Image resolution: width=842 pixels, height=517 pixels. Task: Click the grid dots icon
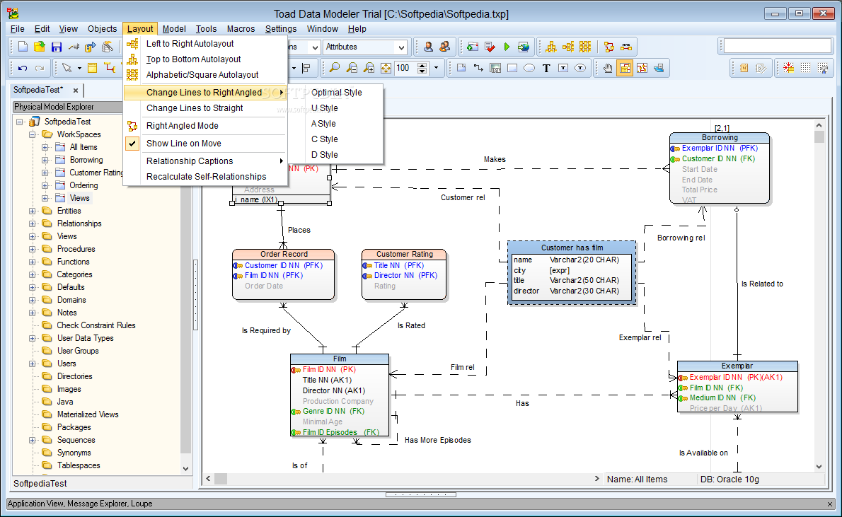click(x=805, y=68)
